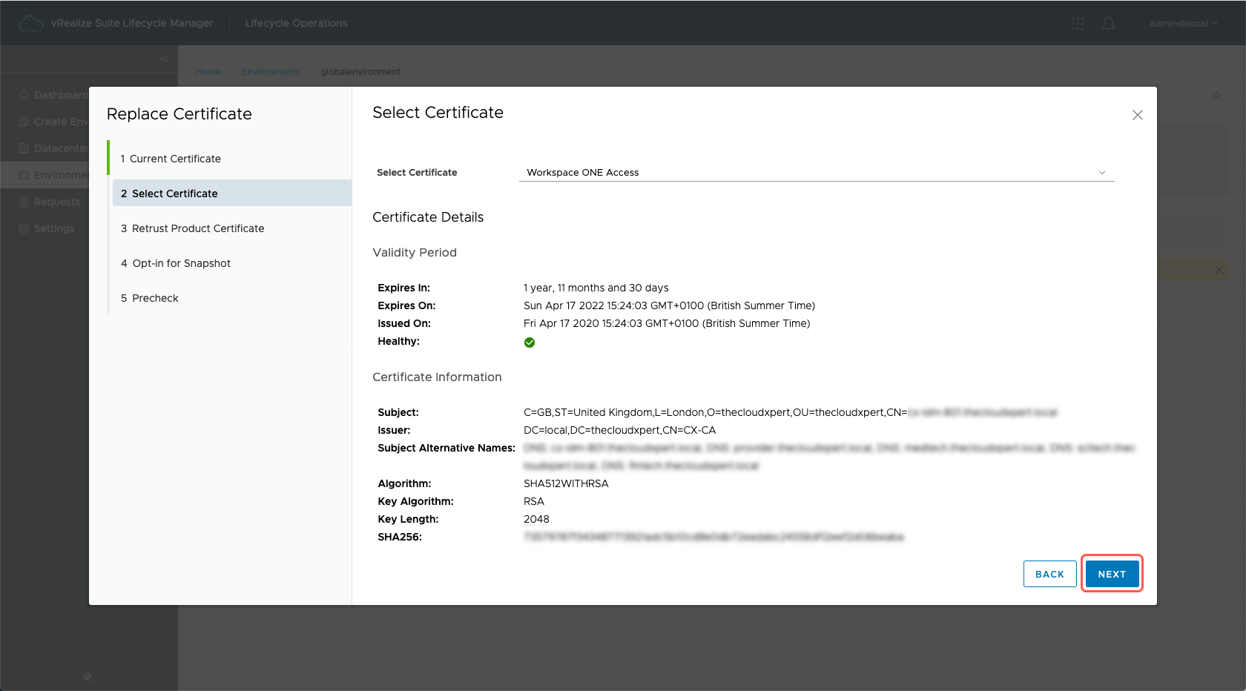This screenshot has height=691, width=1246.
Task: Open the Precheck step
Action: pos(155,298)
